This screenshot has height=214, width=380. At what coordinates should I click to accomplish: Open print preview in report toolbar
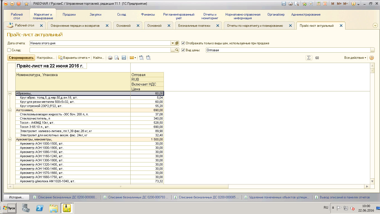117,58
